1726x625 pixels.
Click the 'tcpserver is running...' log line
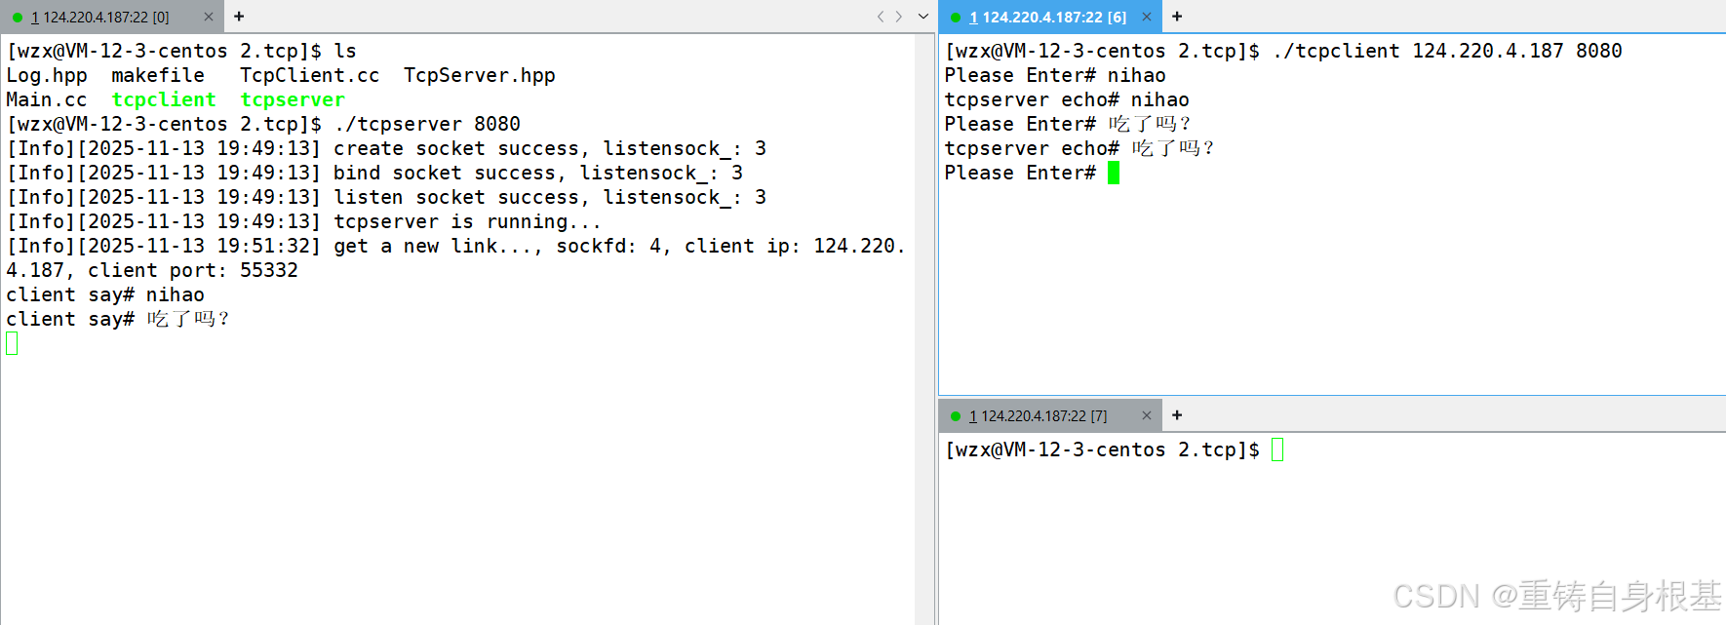304,221
